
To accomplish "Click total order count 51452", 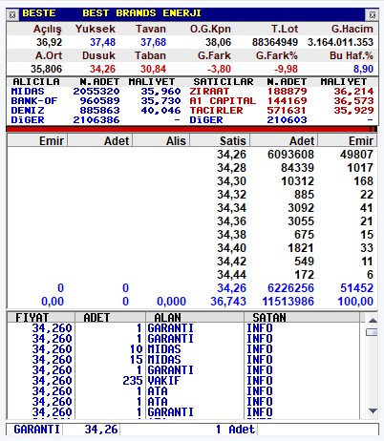I will 356,288.
